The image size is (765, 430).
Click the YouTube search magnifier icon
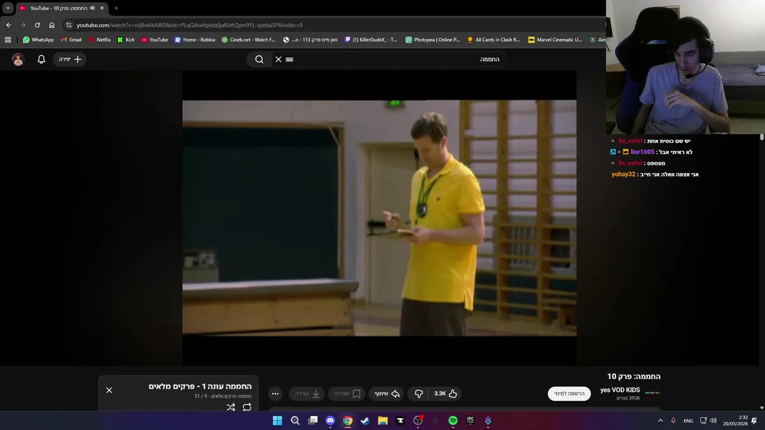tap(259, 59)
